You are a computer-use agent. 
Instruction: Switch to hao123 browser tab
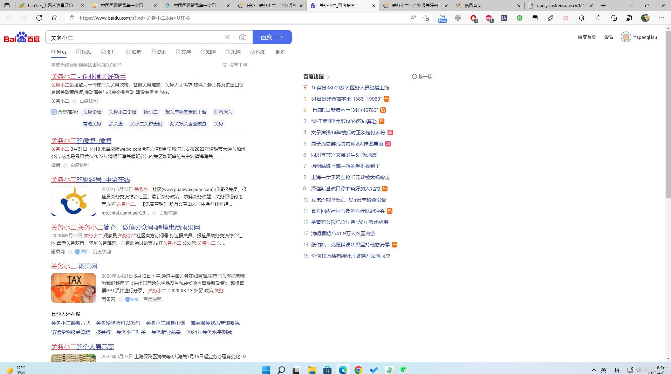(x=50, y=6)
